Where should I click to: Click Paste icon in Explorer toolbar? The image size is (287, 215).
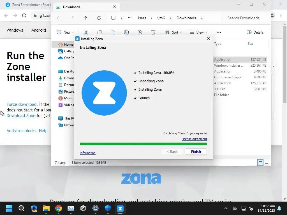coord(113,32)
